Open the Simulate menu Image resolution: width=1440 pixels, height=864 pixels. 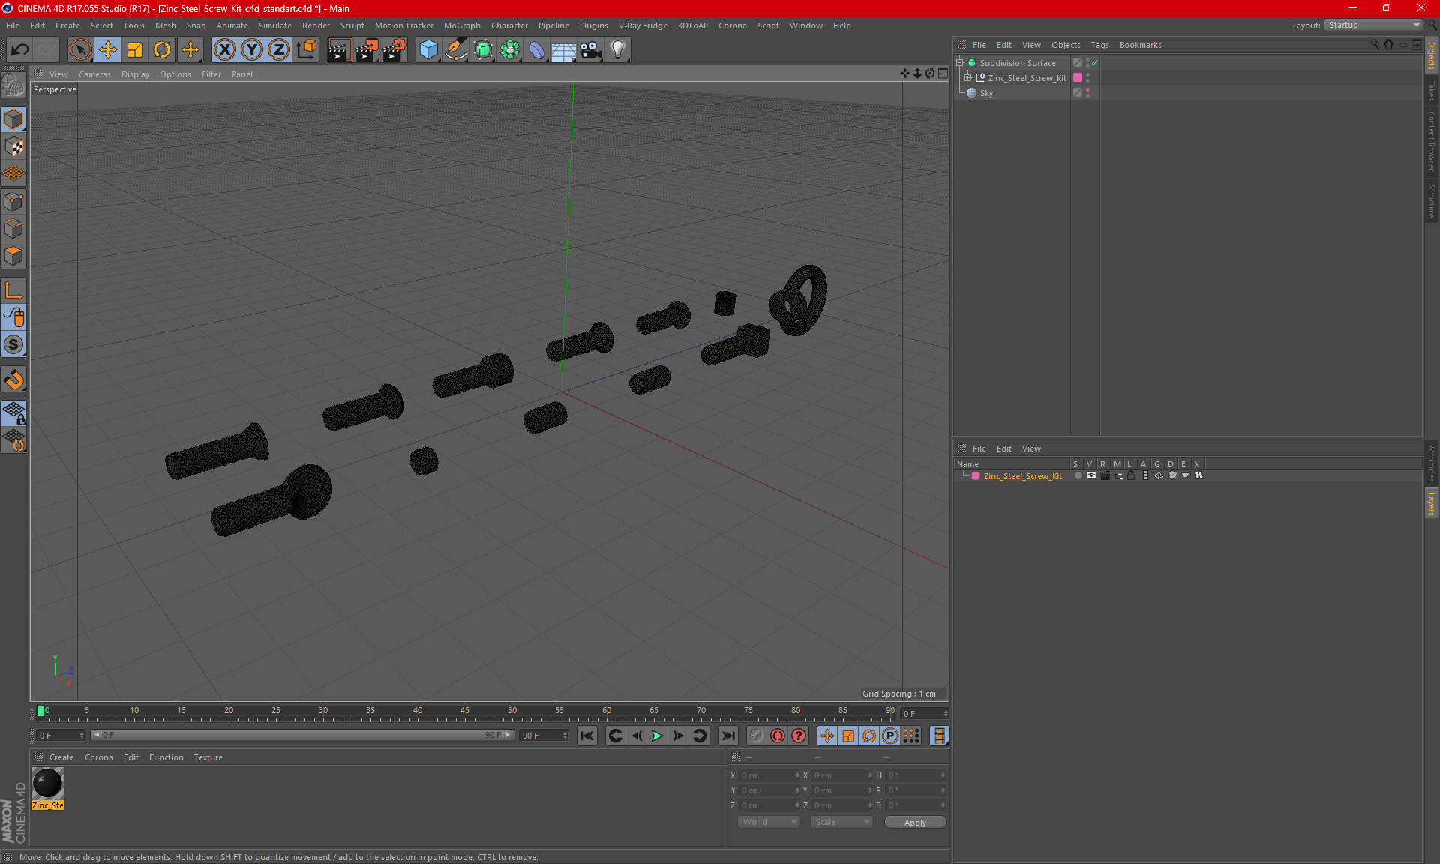tap(275, 25)
